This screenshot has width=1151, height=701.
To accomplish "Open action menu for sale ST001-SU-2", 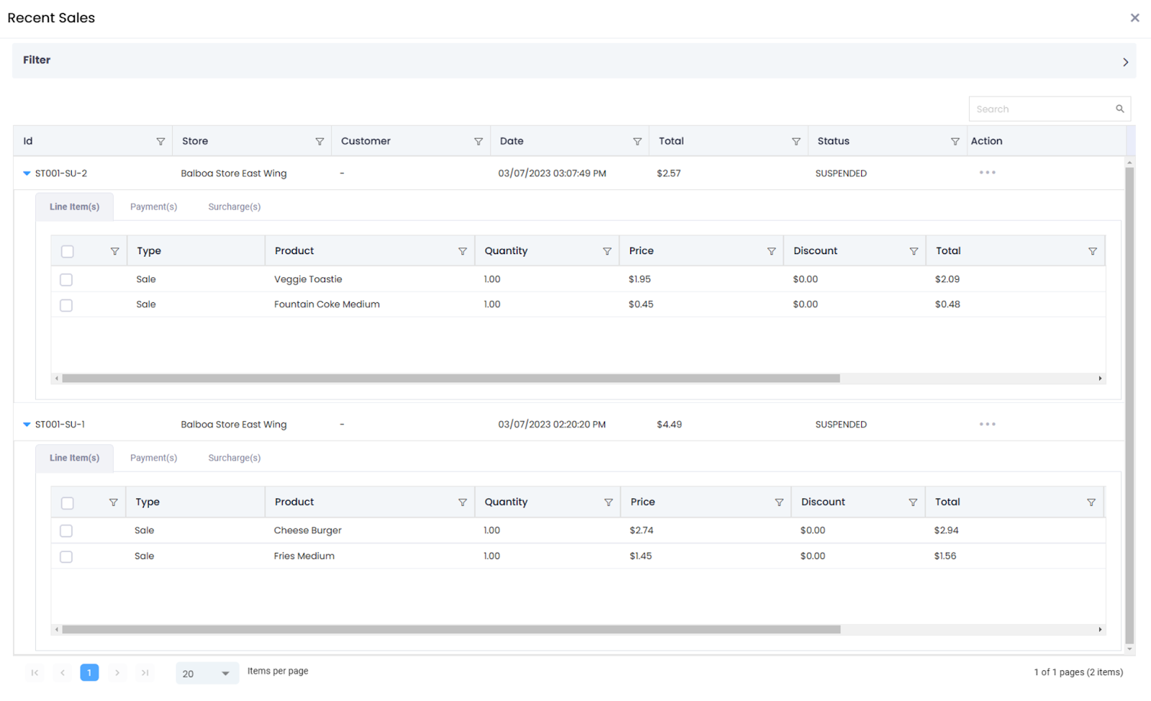I will [x=987, y=173].
